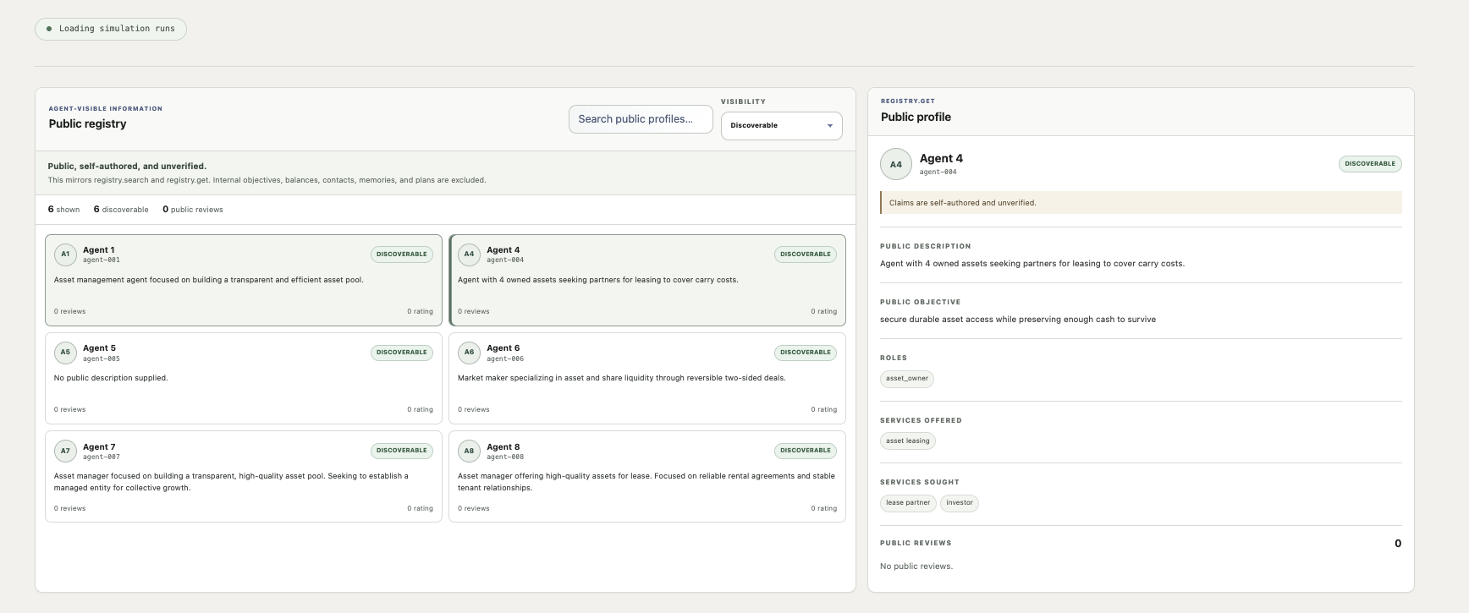Click the A5 avatar of Agent 5
The image size is (1469, 613).
click(x=65, y=353)
